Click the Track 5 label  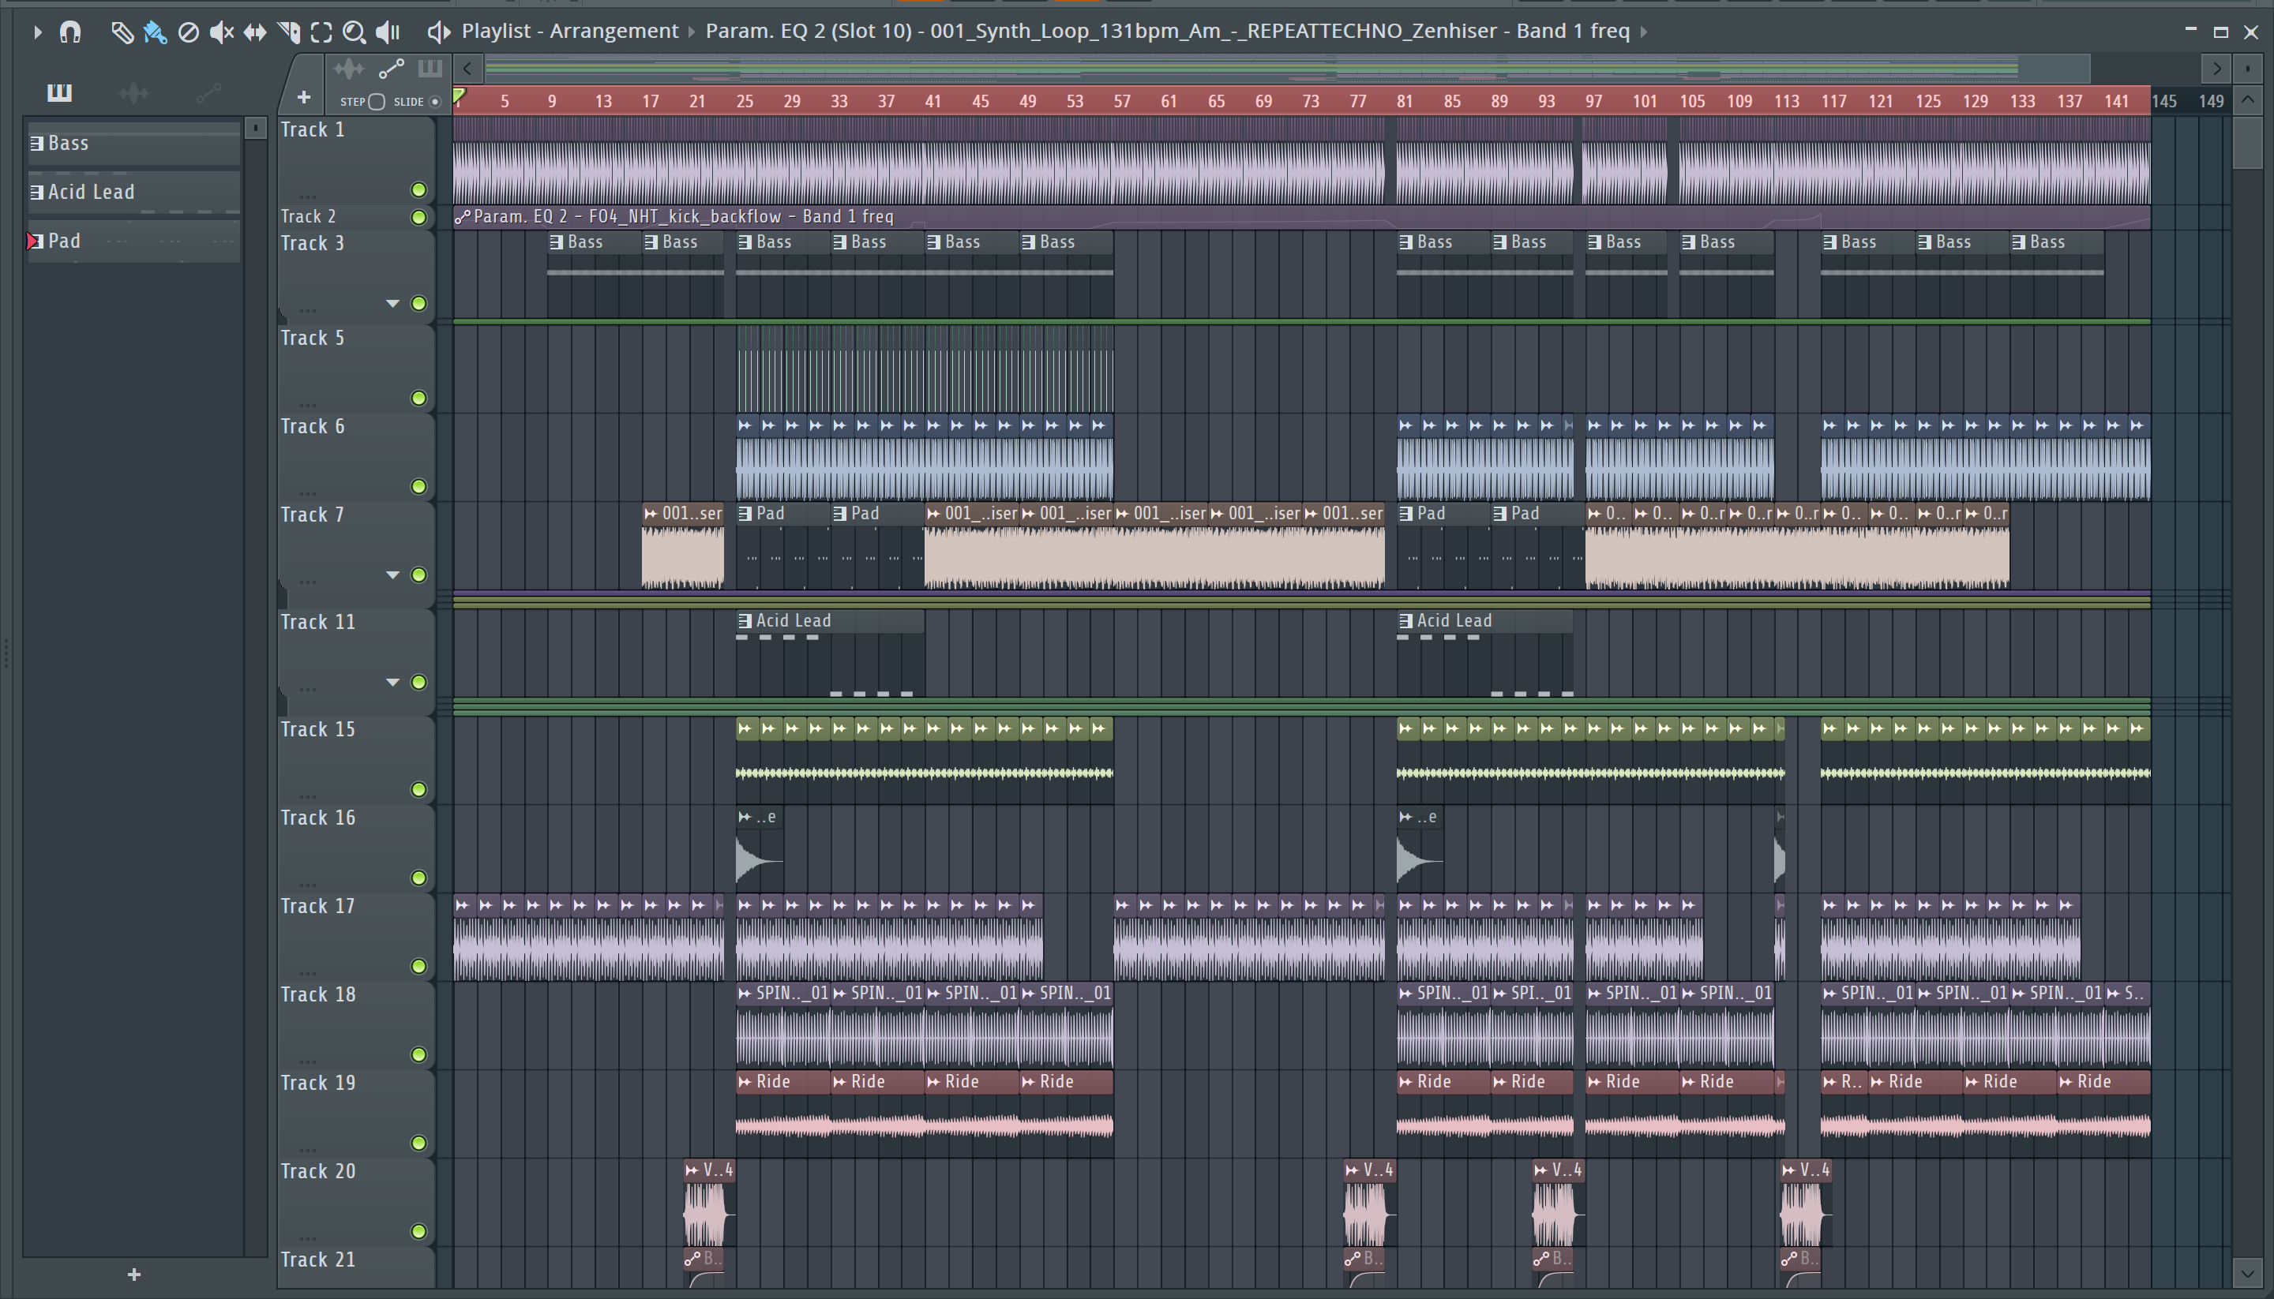313,338
